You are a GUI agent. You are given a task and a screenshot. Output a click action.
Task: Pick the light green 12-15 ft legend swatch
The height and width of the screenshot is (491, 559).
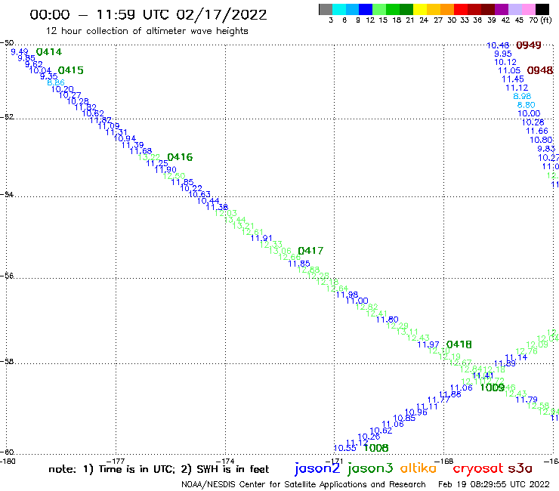pos(379,9)
